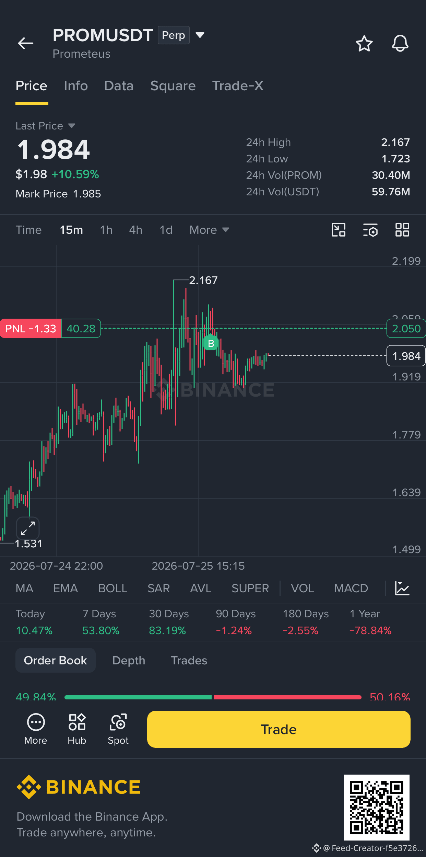Open indicator chart settings icon
Image resolution: width=426 pixels, height=857 pixels.
point(402,588)
